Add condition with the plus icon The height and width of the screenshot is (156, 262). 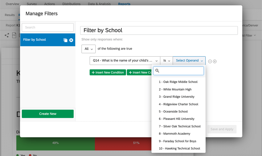point(215,62)
